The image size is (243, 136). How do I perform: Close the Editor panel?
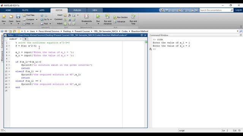[145, 35]
